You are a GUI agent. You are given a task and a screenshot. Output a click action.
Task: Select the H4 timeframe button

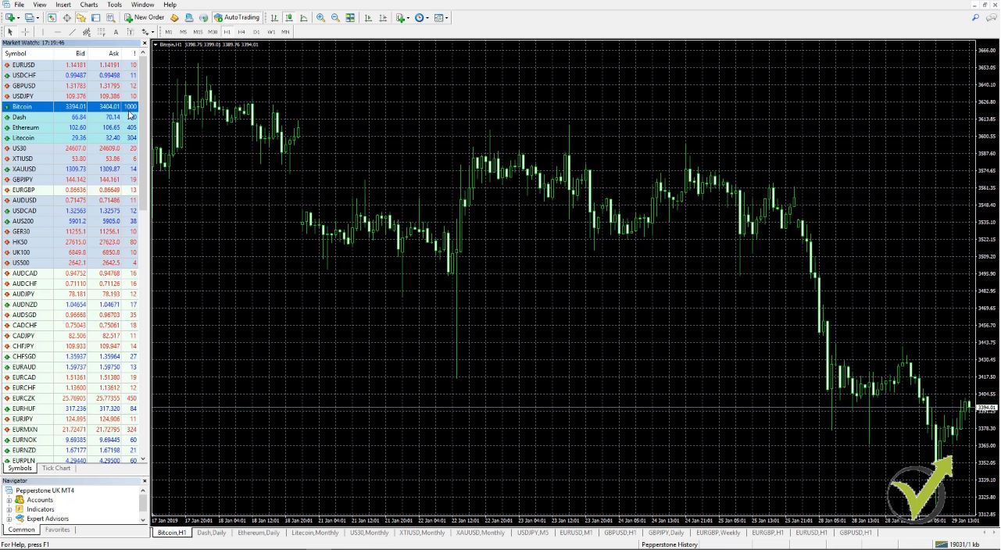(x=241, y=32)
